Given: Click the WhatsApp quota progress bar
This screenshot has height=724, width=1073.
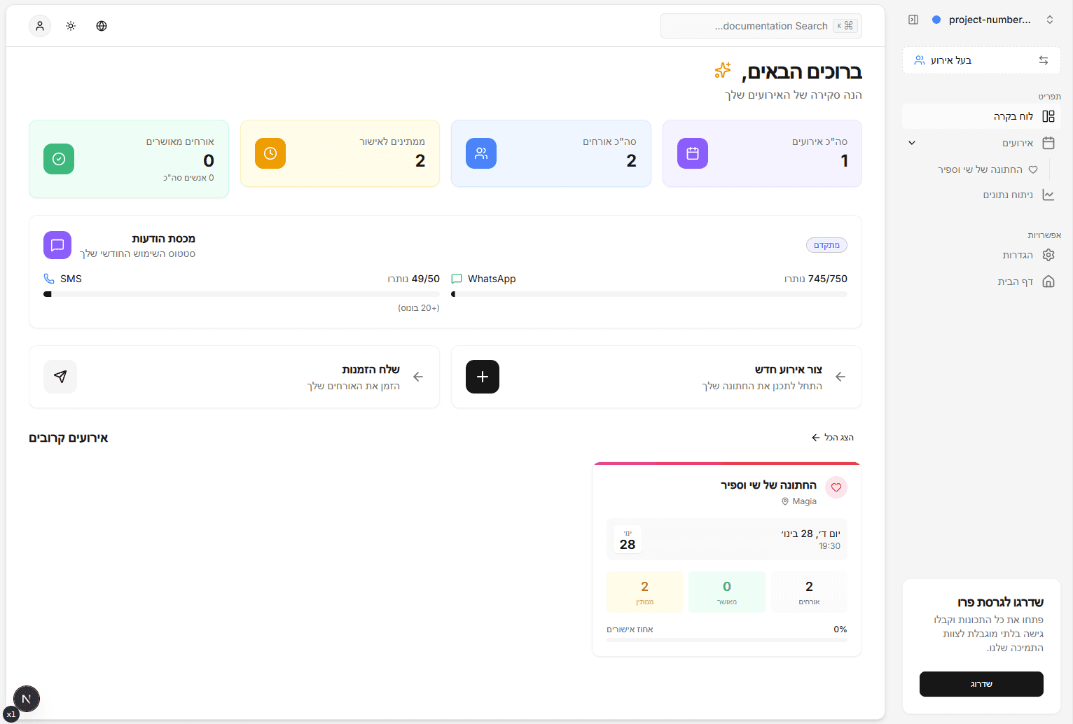Looking at the screenshot, I should [649, 294].
